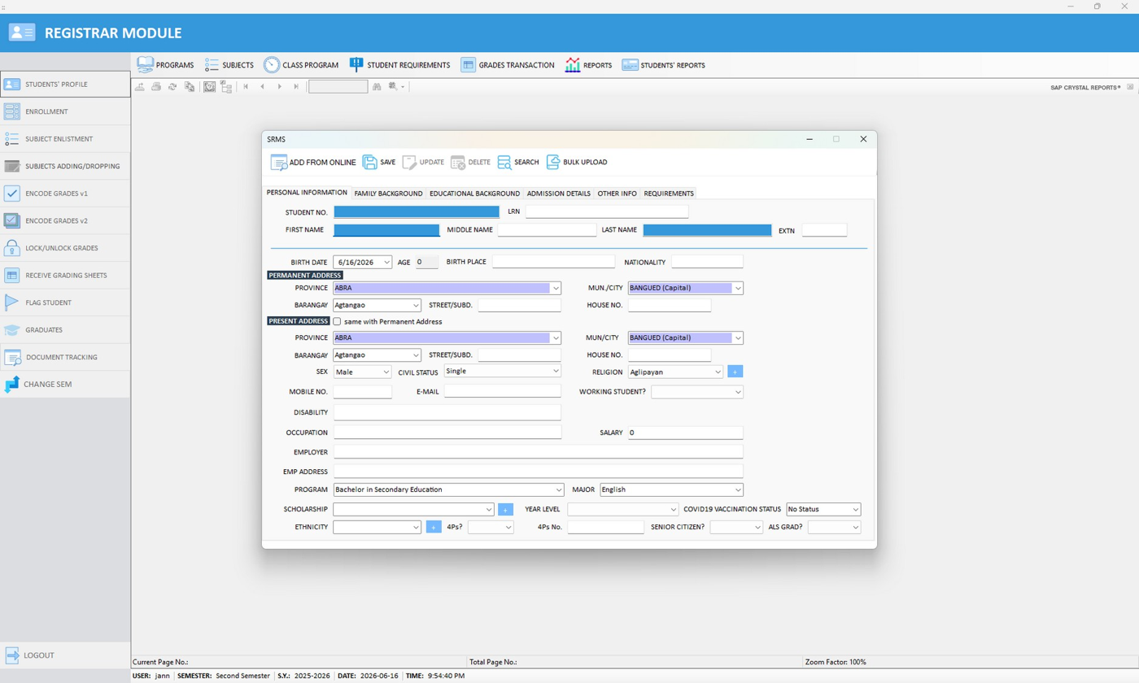Screen dimensions: 1139x683
Task: Open Enrollment from the sidebar
Action: coord(65,111)
